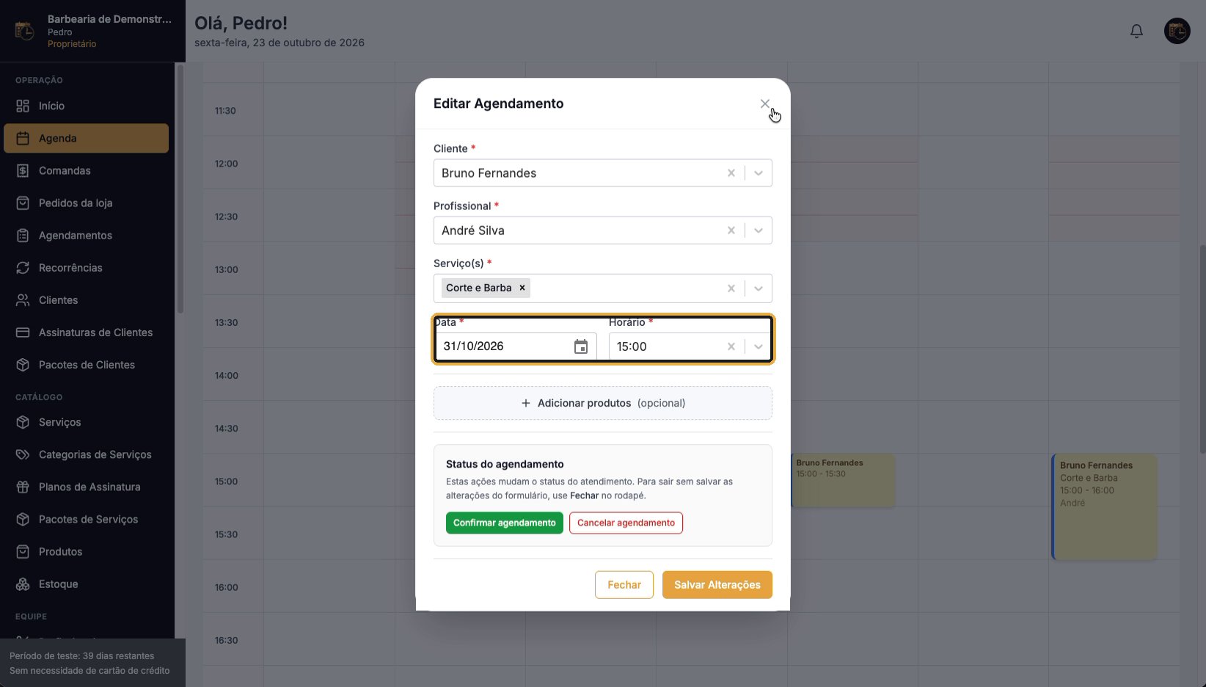The height and width of the screenshot is (687, 1206).
Task: Open the notifications bell
Action: (x=1136, y=31)
